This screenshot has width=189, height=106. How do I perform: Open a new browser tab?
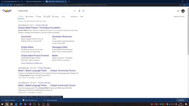69,1
